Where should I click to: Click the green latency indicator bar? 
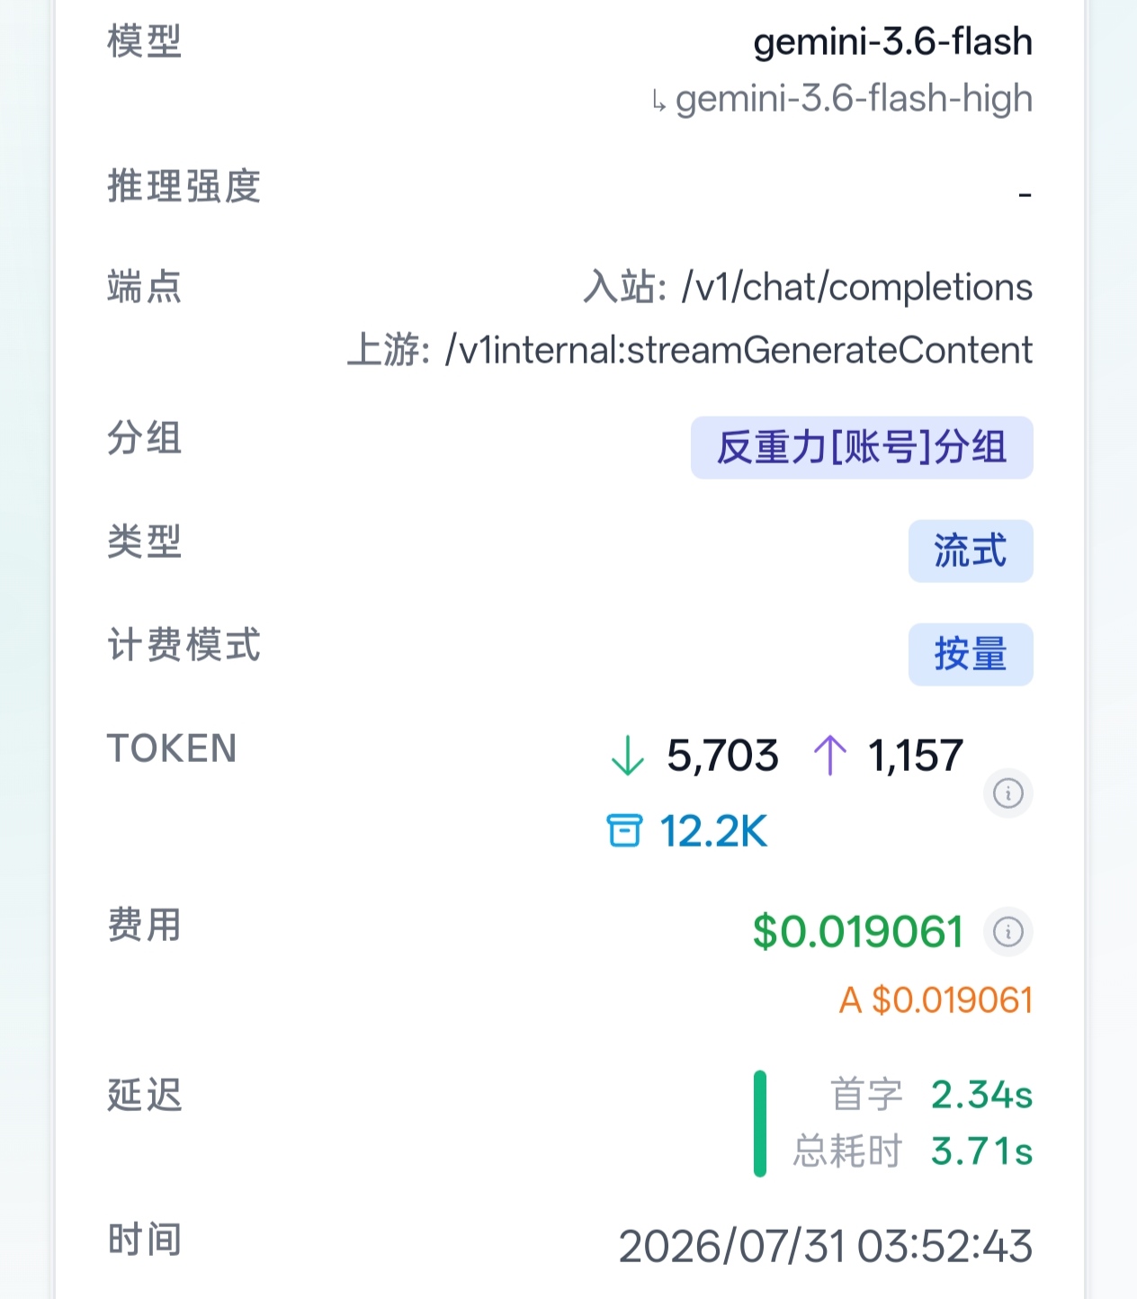[760, 1124]
